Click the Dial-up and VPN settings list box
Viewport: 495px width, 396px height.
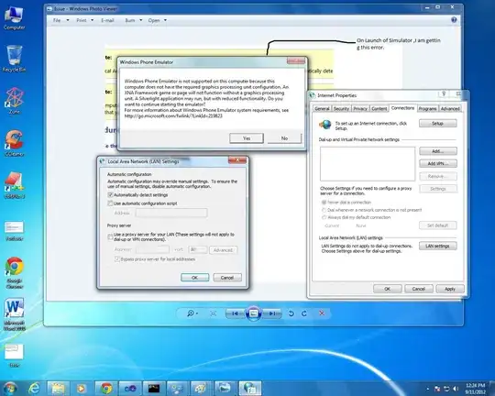click(x=368, y=164)
